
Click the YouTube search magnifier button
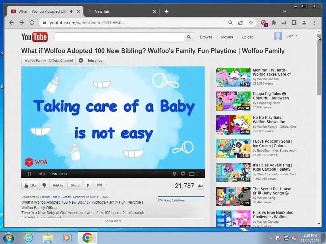pos(189,37)
